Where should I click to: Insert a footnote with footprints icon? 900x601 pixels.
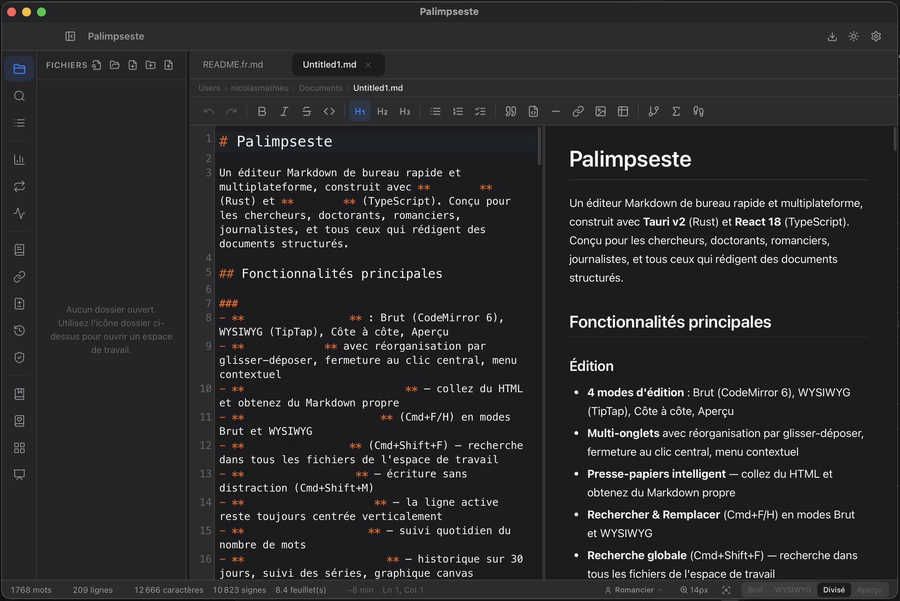698,111
